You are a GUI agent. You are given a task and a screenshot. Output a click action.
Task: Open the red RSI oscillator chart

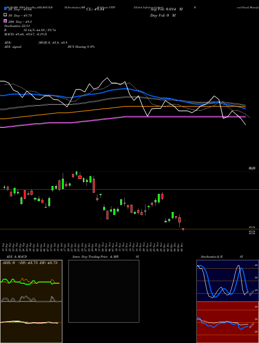coord(227,322)
